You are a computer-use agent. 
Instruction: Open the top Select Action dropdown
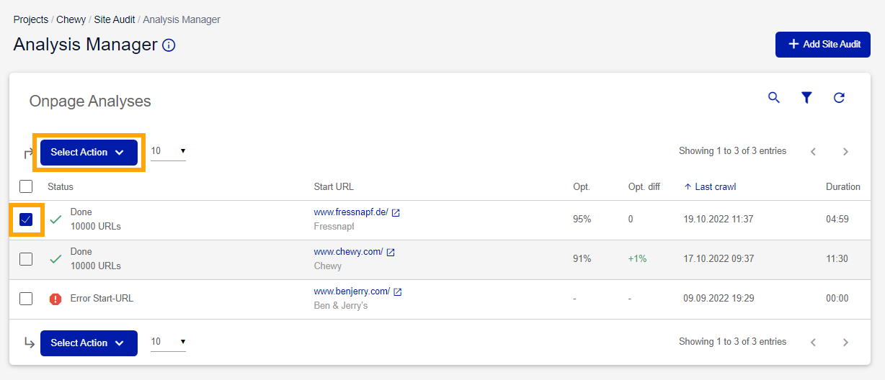(89, 152)
